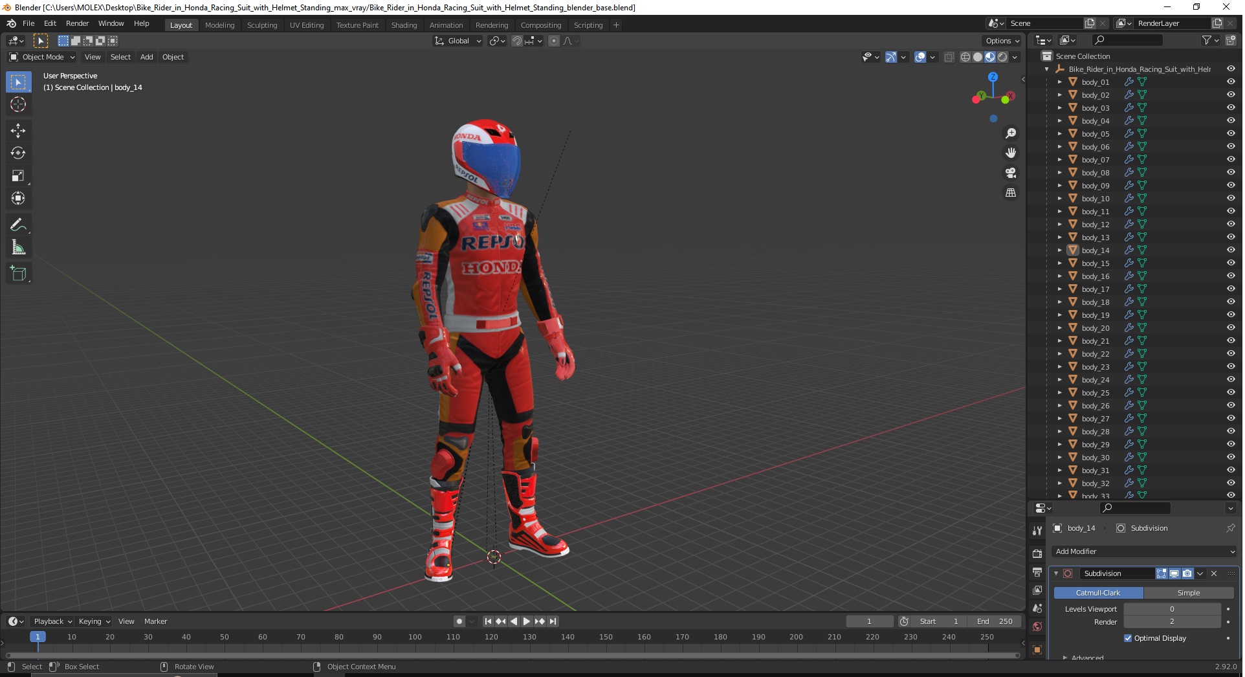Open the Tool properties tab
Image resolution: width=1245 pixels, height=677 pixels.
point(1037,531)
